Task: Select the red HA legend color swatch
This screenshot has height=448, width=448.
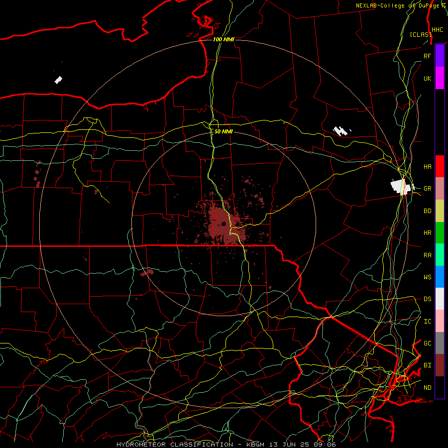Action: (x=440, y=166)
